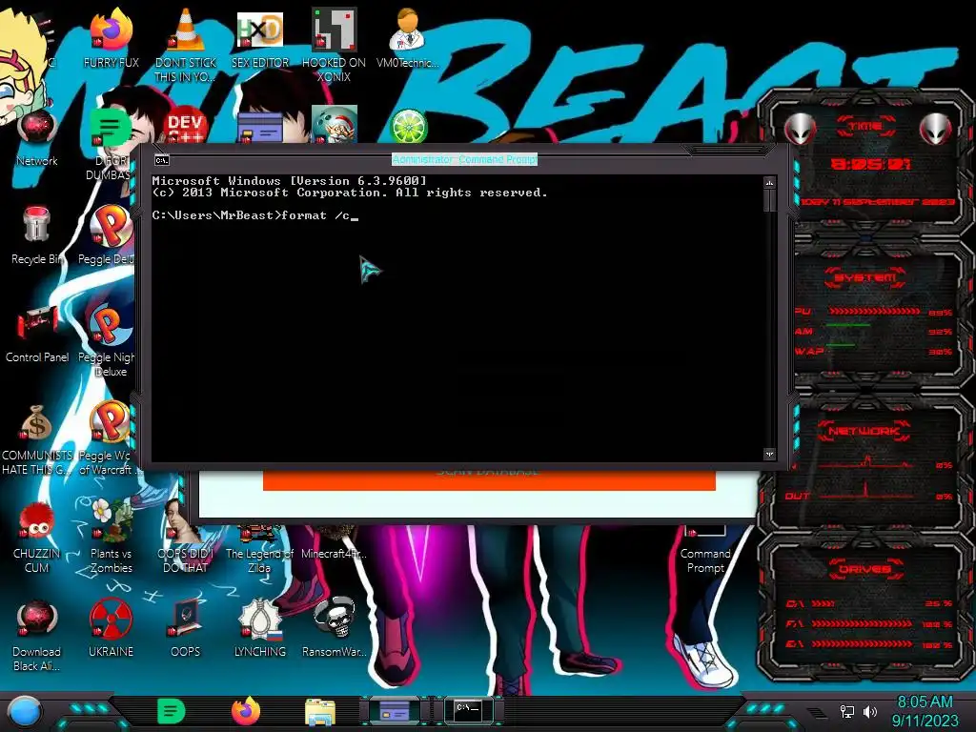Click the C:\ drive row in DRIVES widget

coord(870,603)
